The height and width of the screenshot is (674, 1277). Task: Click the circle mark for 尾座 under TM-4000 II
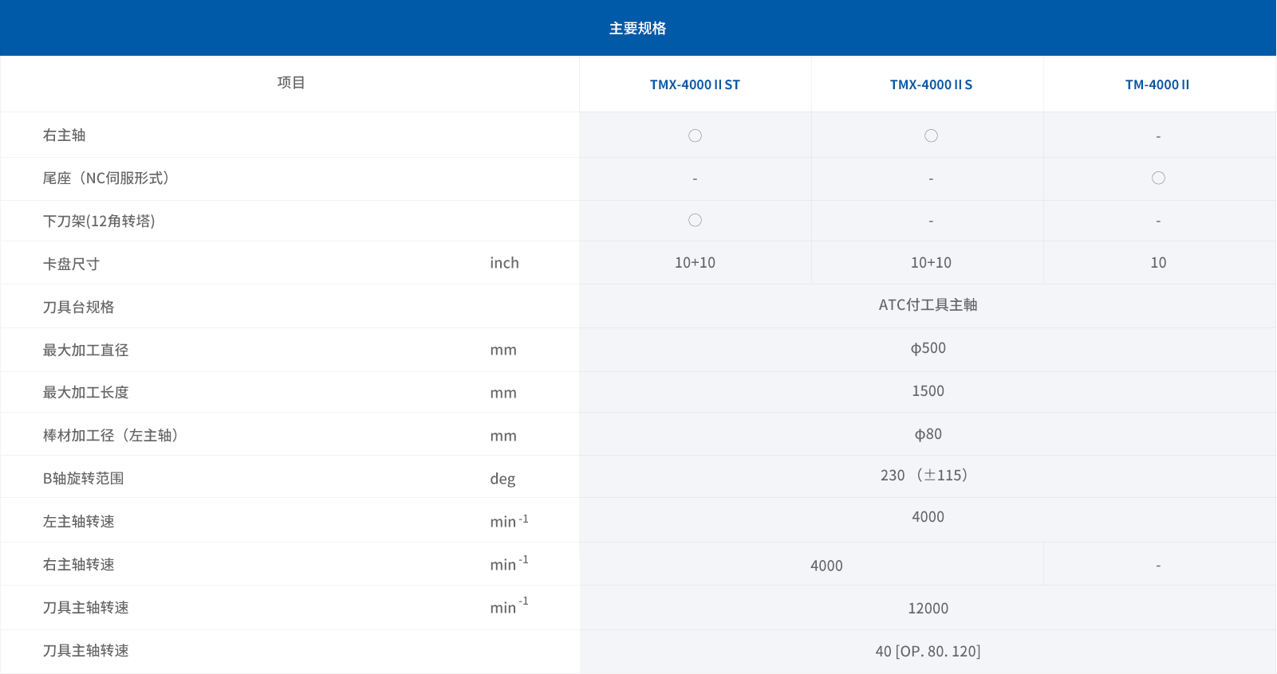pos(1158,178)
